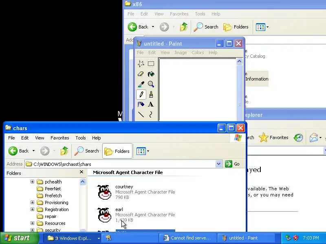This screenshot has height=244, width=326.
Task: Click the History icon in Internet Explorer
Action: tap(298, 137)
